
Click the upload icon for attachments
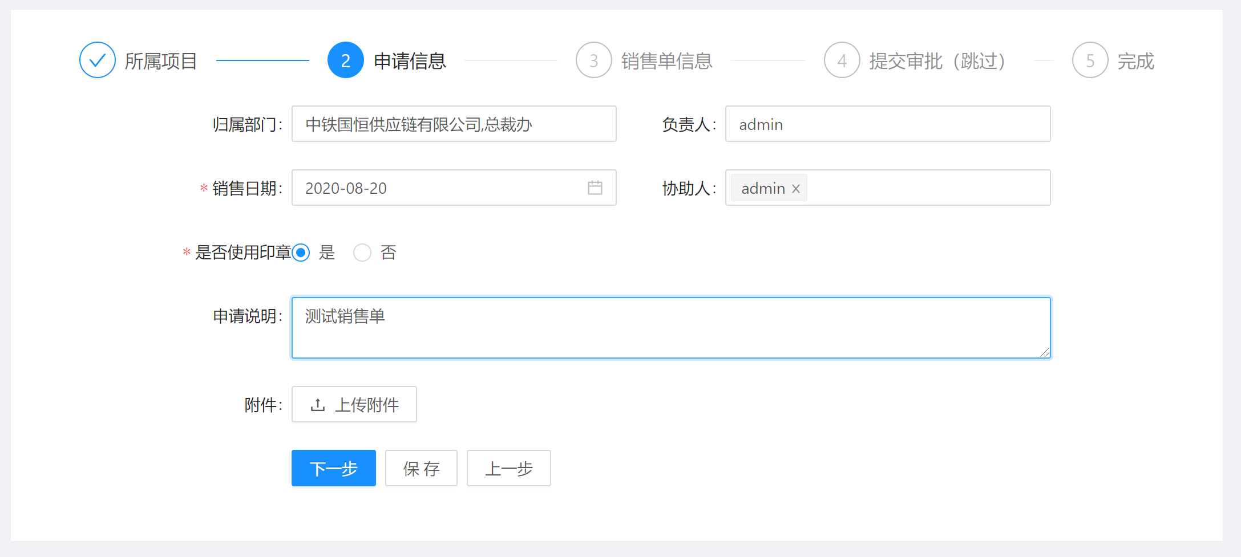click(x=318, y=405)
